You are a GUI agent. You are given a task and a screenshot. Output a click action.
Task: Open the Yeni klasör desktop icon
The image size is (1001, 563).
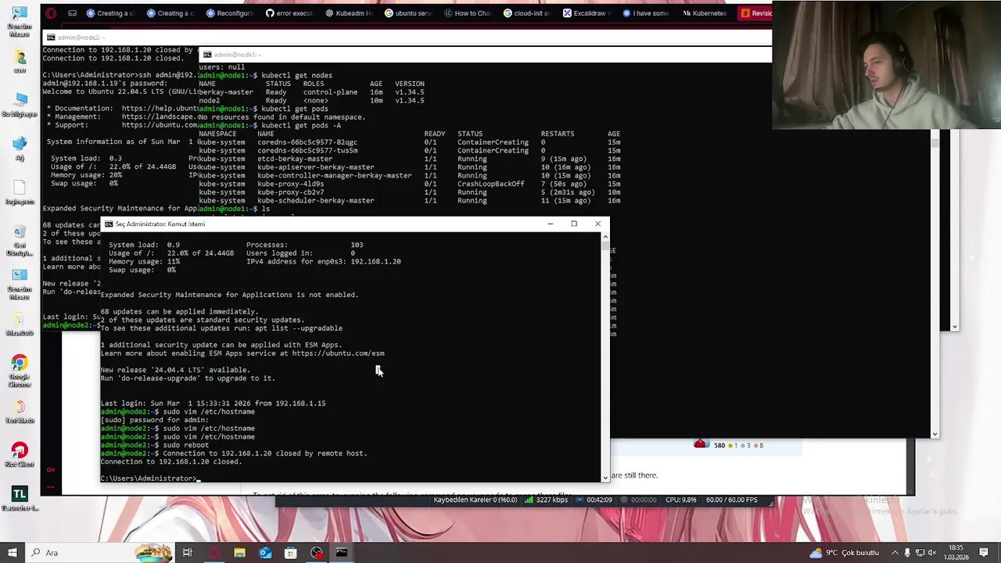(x=20, y=411)
